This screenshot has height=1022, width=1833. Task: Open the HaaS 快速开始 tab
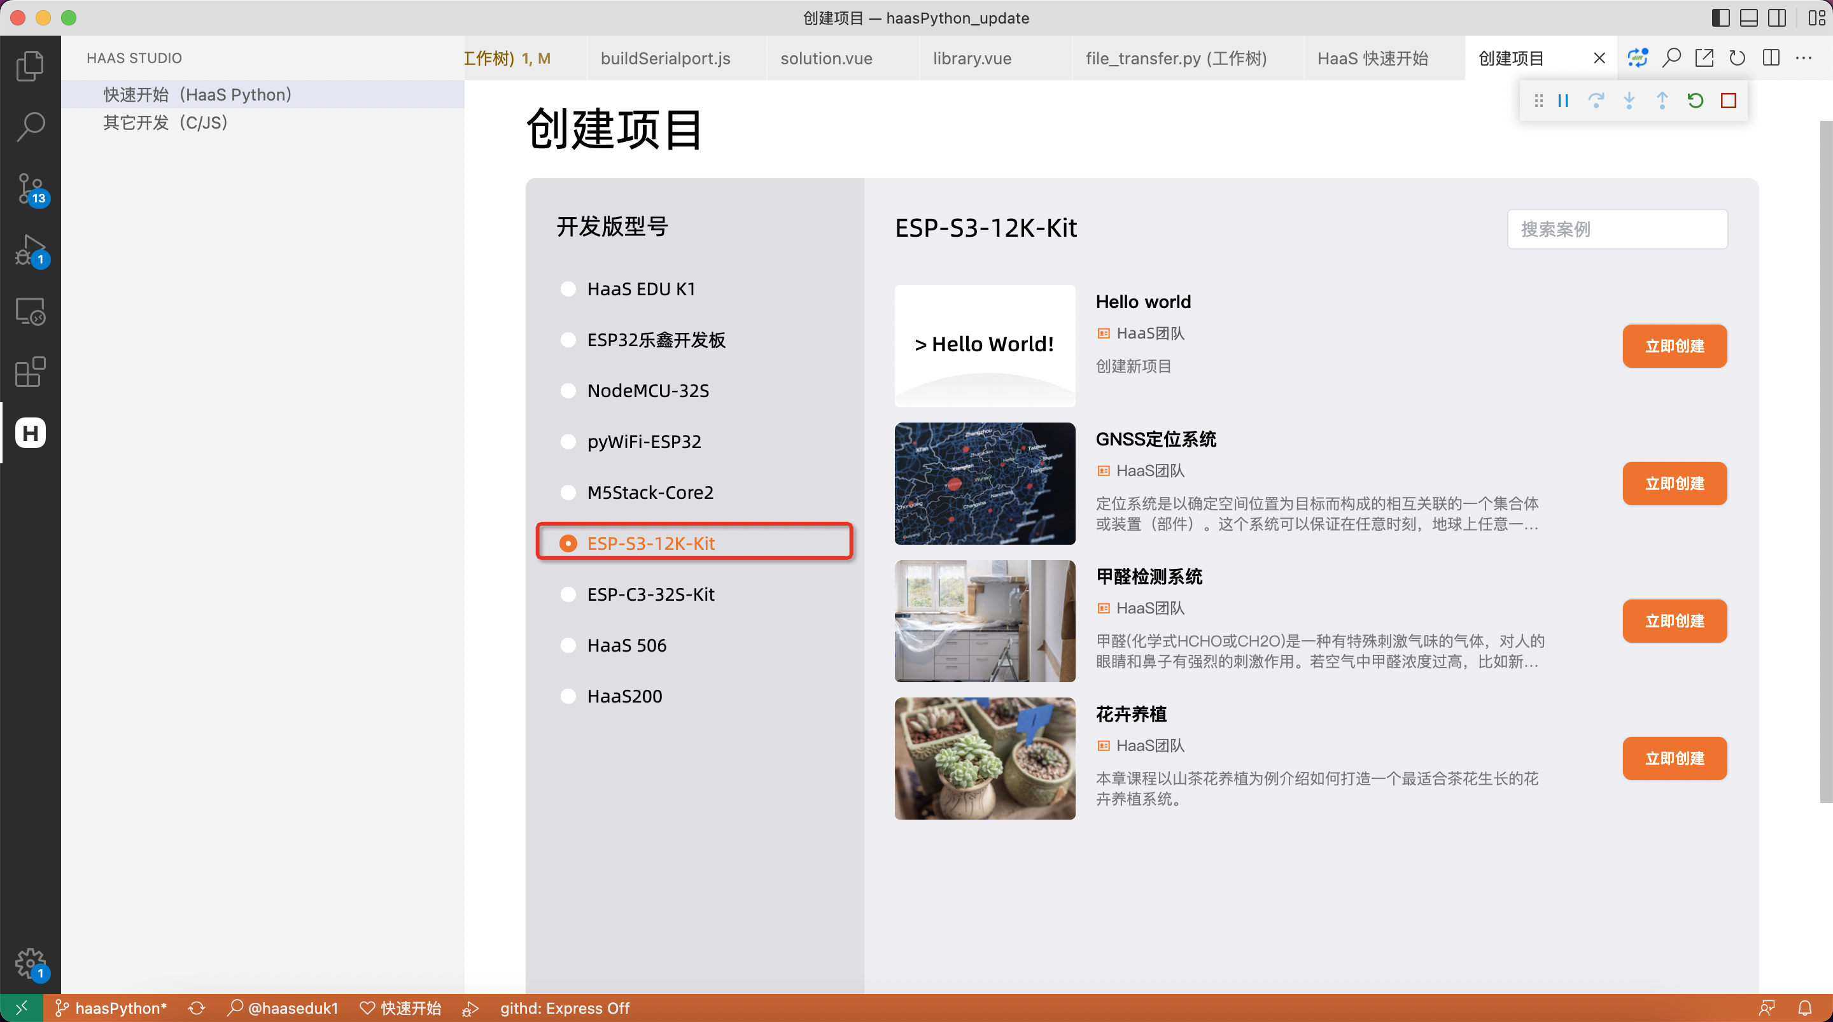pyautogui.click(x=1373, y=58)
